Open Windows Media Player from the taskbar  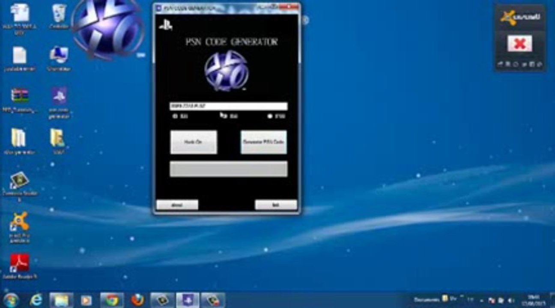86,300
